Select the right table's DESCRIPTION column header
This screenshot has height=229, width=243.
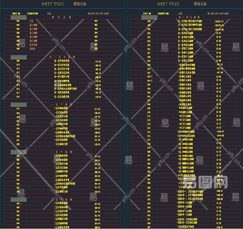click(x=163, y=13)
